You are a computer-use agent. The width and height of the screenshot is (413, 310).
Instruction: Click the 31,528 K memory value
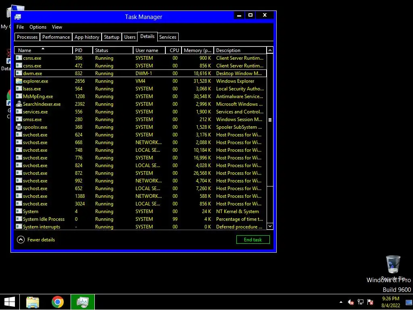click(x=202, y=81)
